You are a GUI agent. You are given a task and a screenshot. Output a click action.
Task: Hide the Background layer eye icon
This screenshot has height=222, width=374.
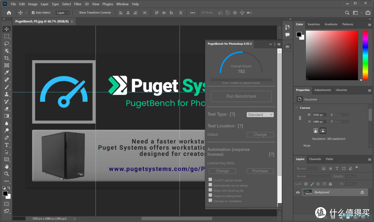point(298,193)
